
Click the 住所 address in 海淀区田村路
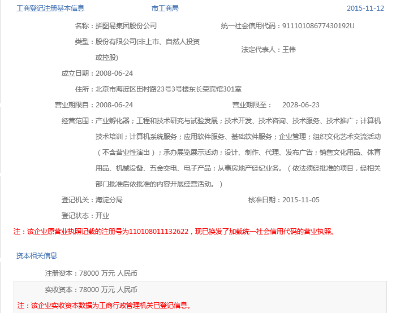(169, 89)
